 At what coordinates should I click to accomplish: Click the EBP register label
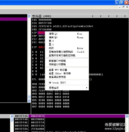click(35, 36)
